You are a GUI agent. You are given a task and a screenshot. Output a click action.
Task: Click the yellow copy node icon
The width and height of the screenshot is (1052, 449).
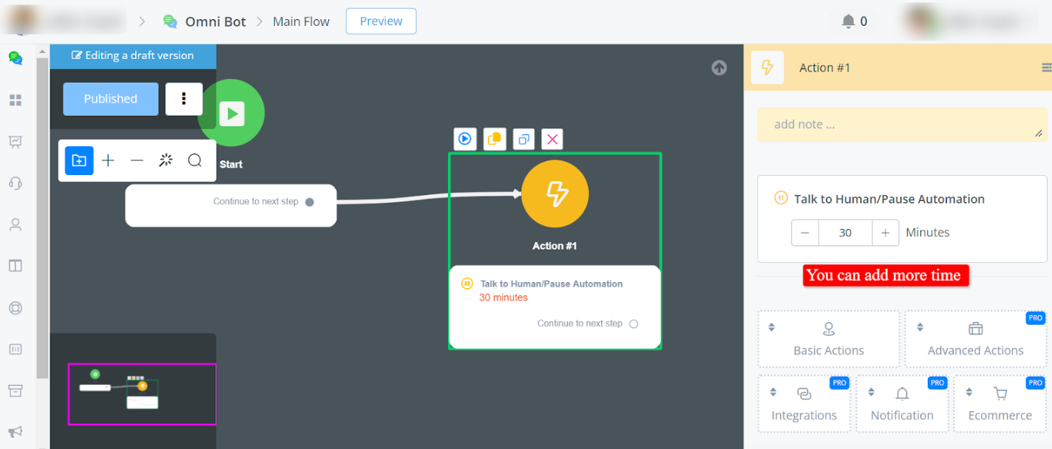494,139
